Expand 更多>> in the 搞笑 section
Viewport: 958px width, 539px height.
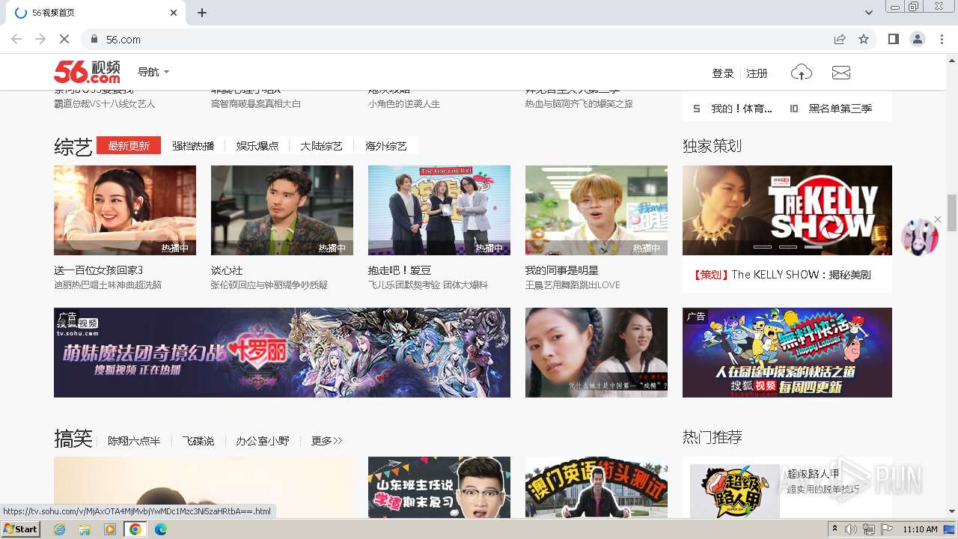[327, 441]
